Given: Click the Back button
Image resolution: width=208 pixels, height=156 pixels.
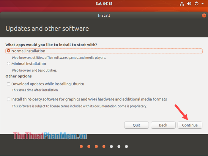Looking at the screenshot, I should pos(163,125).
